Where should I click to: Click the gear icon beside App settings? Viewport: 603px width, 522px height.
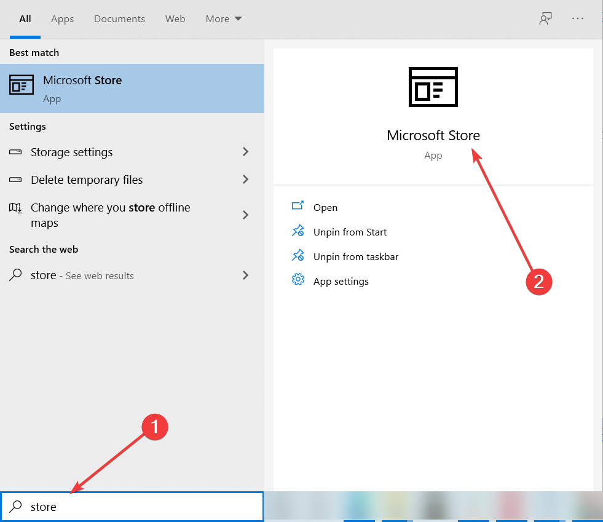point(298,279)
